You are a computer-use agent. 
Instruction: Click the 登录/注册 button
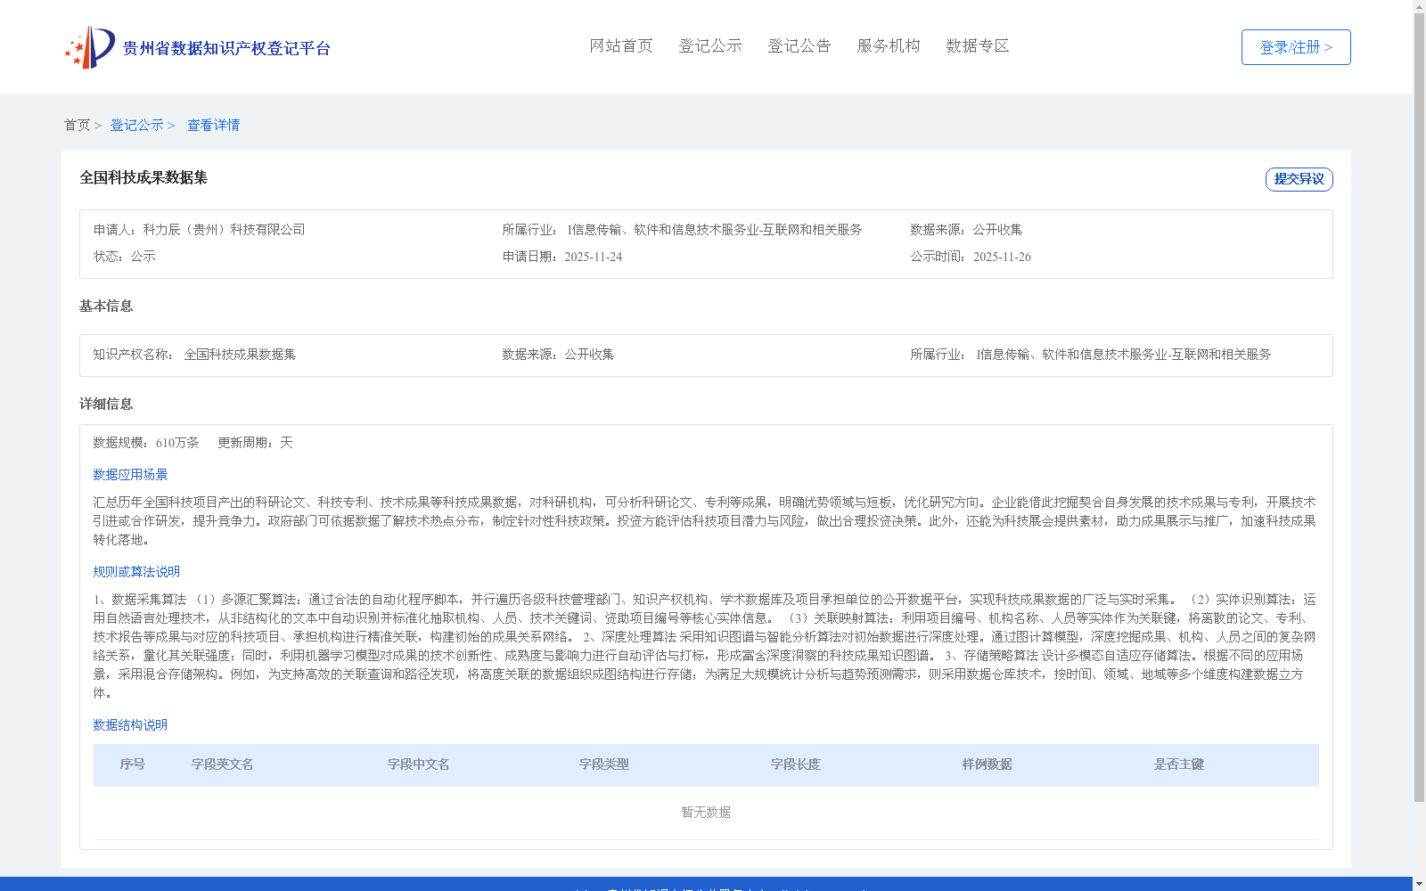[x=1296, y=47]
